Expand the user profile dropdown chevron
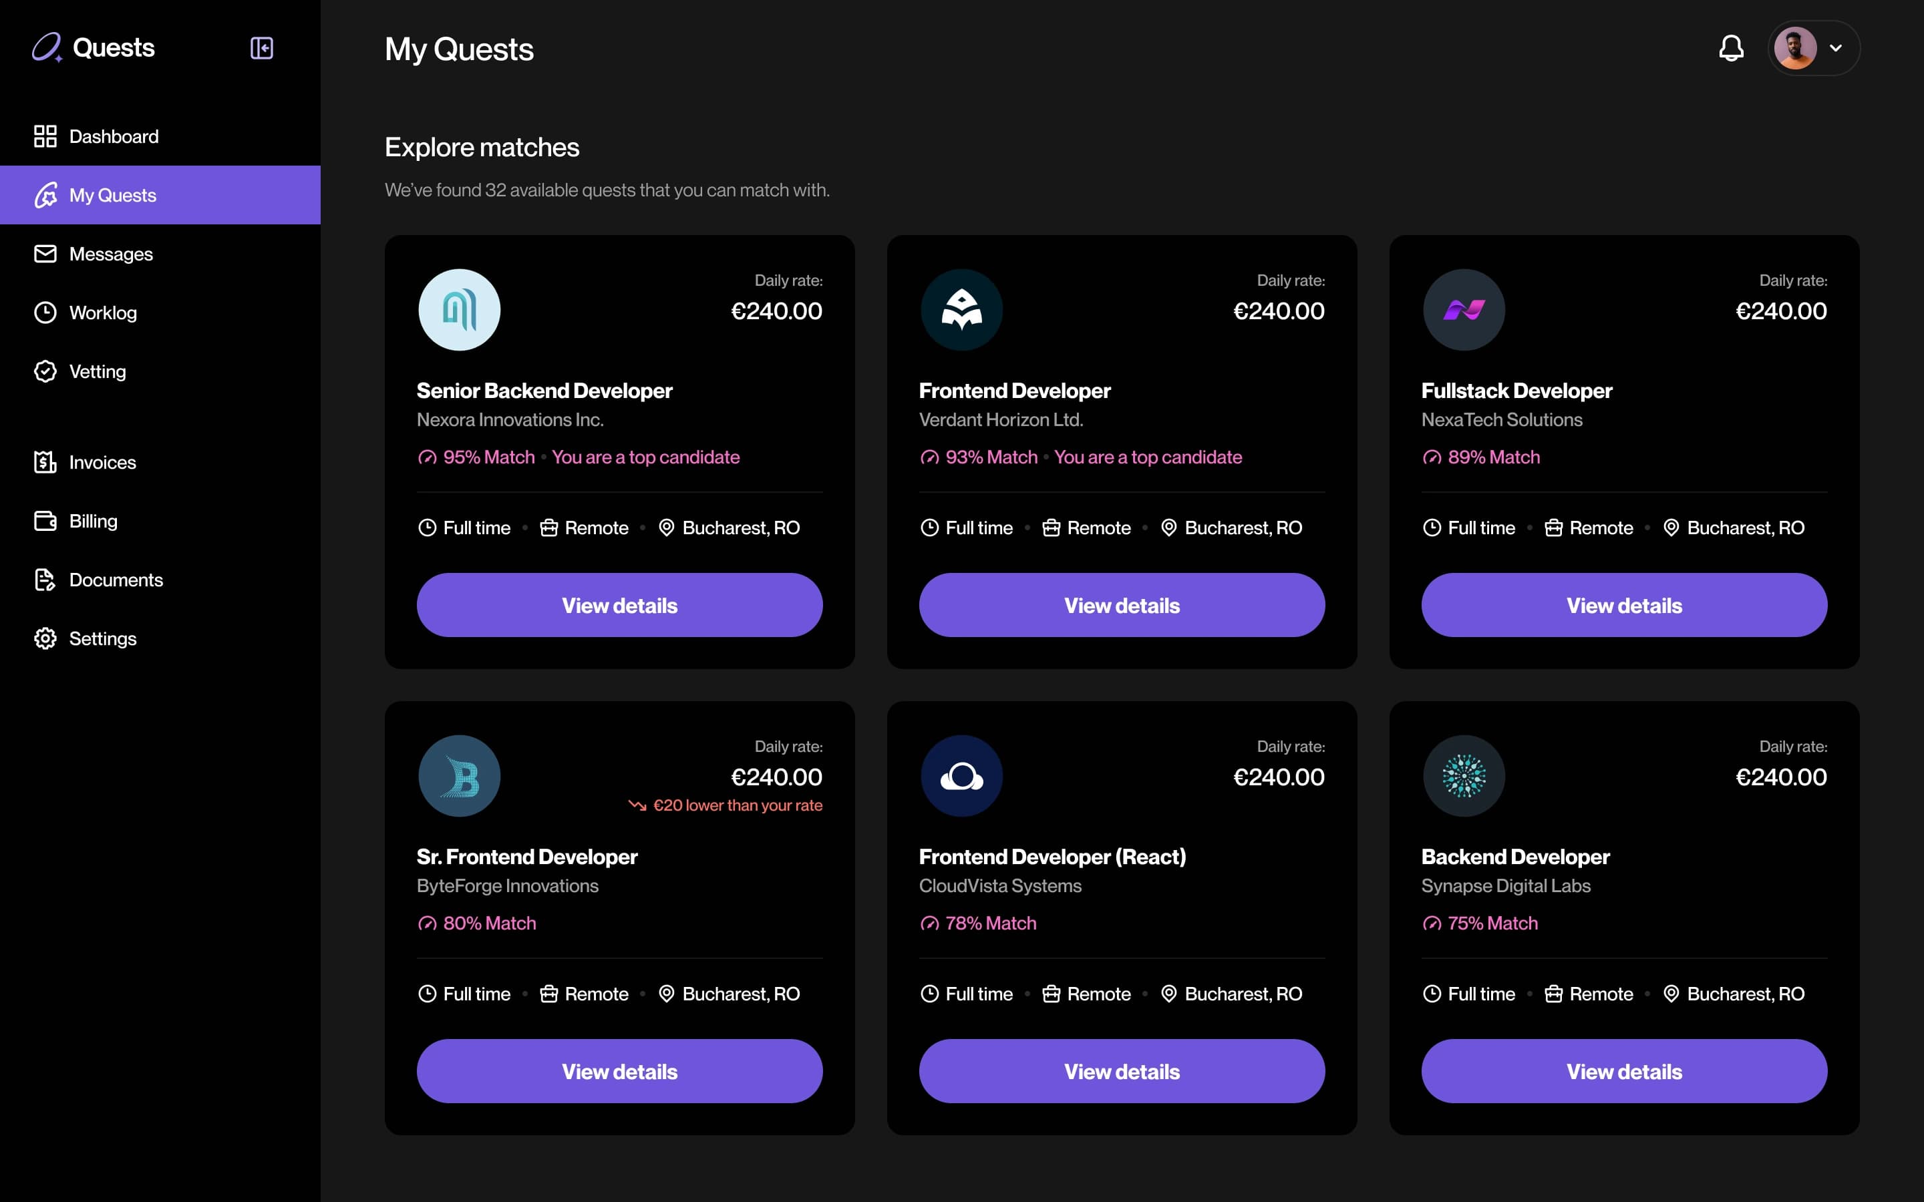Image resolution: width=1924 pixels, height=1202 pixels. (x=1835, y=47)
